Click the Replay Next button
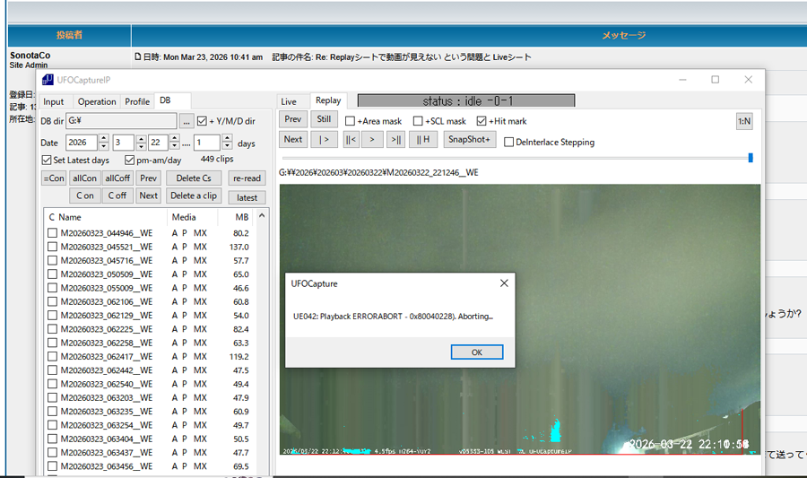 [293, 139]
